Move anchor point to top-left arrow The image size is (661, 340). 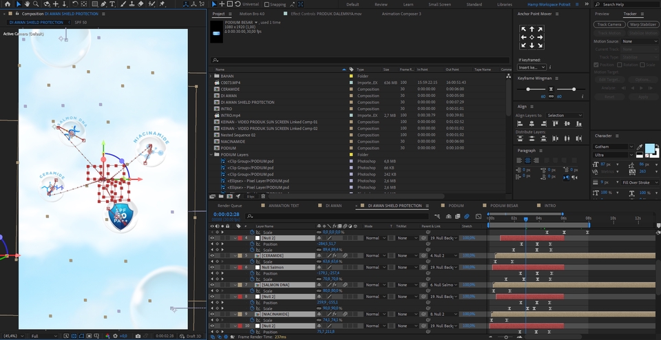click(523, 29)
